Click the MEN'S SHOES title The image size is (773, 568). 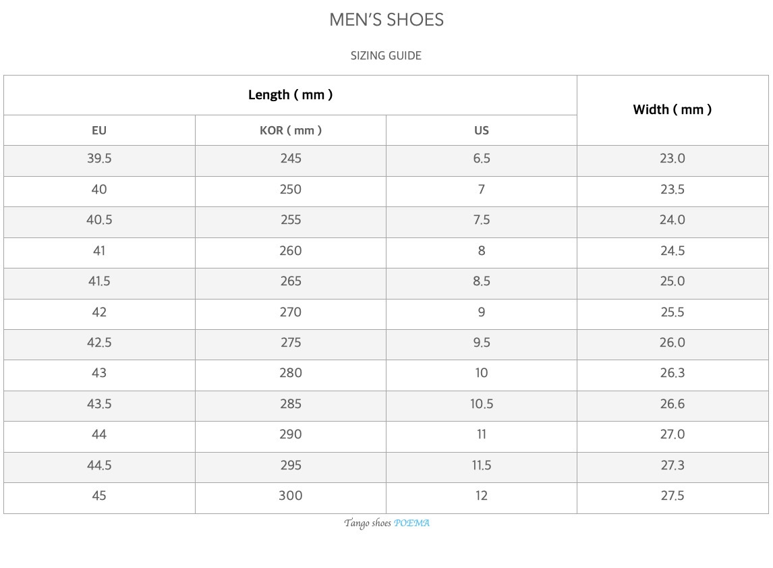click(x=386, y=20)
